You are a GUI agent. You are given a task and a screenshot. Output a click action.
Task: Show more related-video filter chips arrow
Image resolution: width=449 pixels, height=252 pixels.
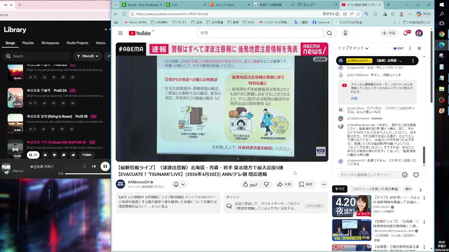coord(420,189)
